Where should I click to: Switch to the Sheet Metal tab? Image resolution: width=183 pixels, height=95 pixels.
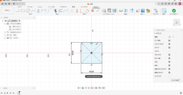(51, 7)
